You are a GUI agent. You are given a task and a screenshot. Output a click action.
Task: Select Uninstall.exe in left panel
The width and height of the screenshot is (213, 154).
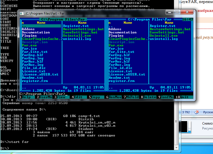pyautogui.click(x=77, y=36)
